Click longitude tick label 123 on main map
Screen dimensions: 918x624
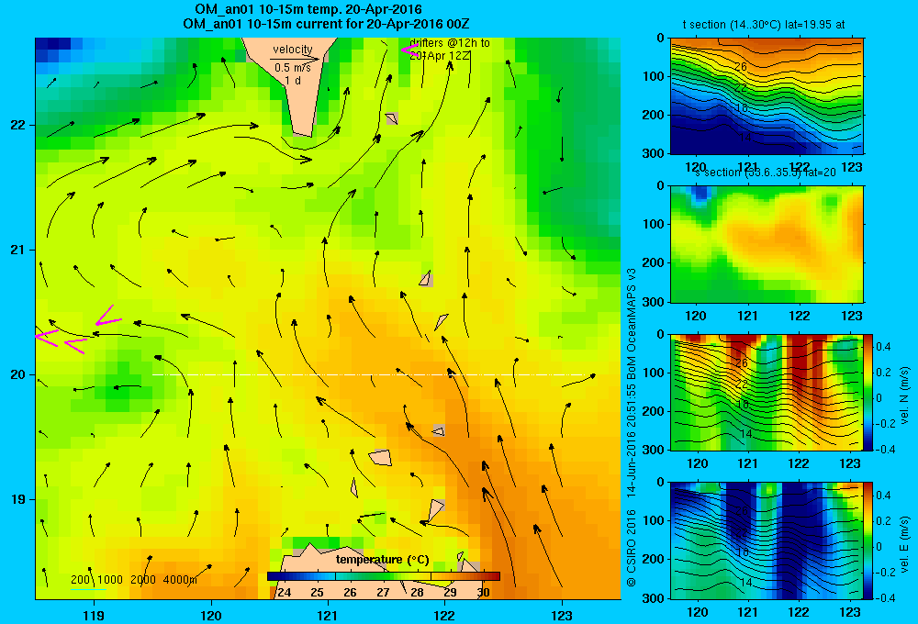coord(562,615)
